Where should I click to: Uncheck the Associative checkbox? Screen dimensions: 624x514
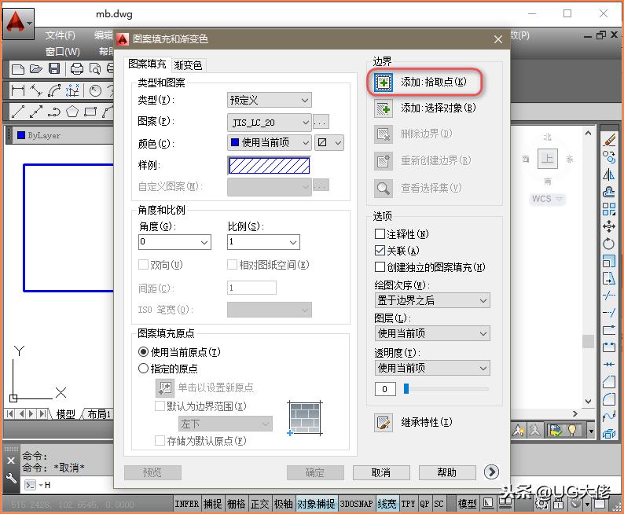click(x=380, y=250)
